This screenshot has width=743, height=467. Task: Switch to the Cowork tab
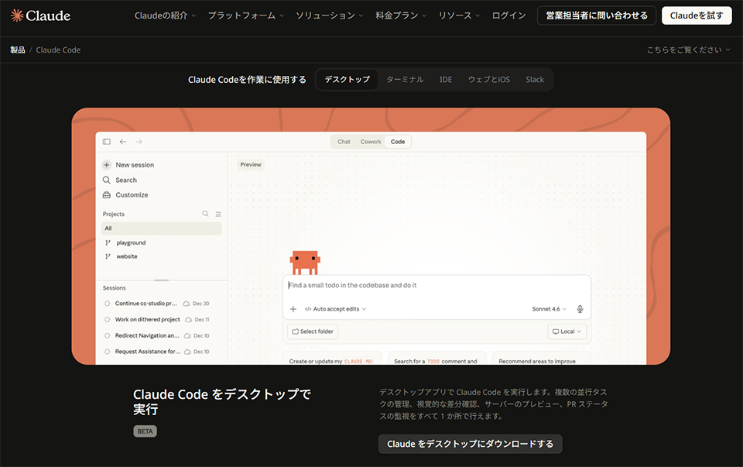(x=371, y=141)
